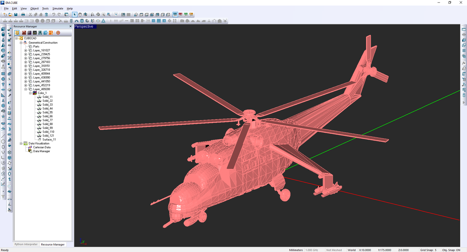Select the Color_1 color swatch
Viewport: 467px width, 252px height.
pyautogui.click(x=42, y=93)
